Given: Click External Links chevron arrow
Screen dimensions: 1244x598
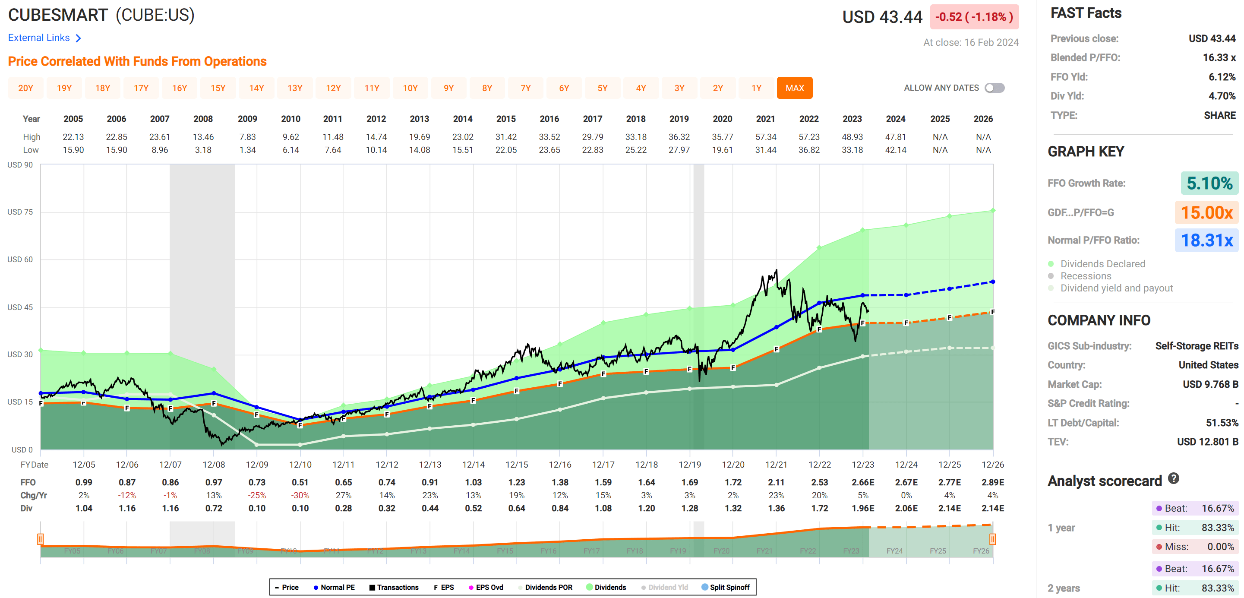Looking at the screenshot, I should (78, 38).
